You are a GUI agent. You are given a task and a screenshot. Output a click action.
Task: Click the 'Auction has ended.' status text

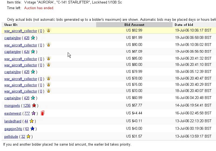[x=39, y=8]
